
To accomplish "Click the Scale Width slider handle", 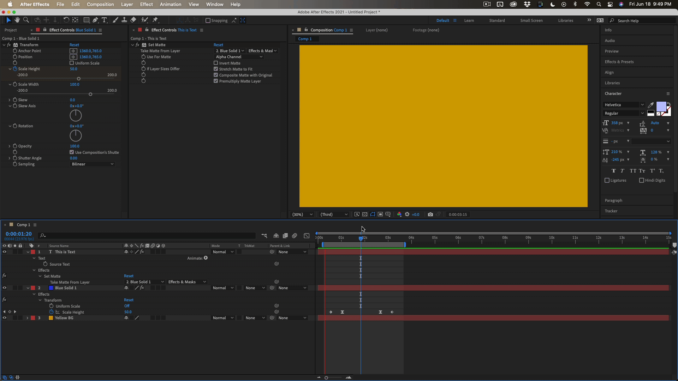I will pos(90,94).
